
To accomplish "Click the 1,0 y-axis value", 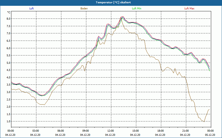I will coord(9,121).
